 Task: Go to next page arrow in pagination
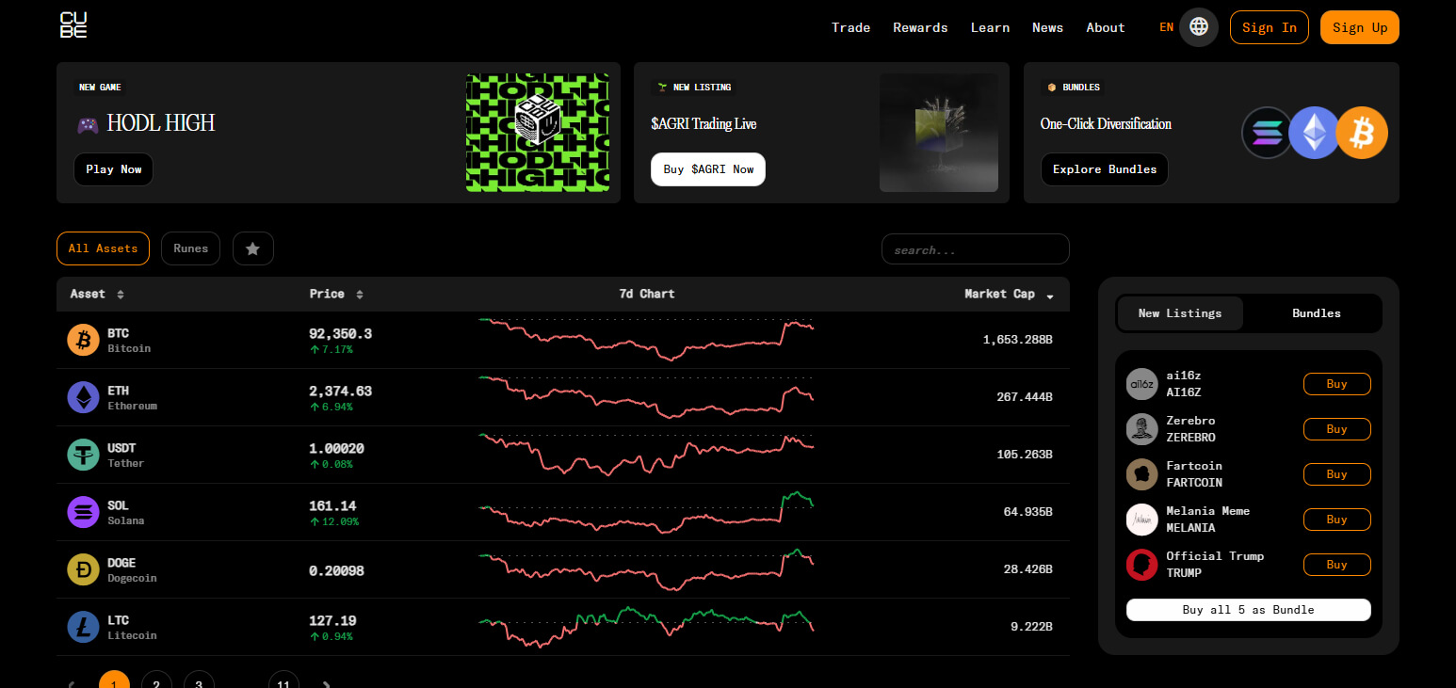(326, 685)
